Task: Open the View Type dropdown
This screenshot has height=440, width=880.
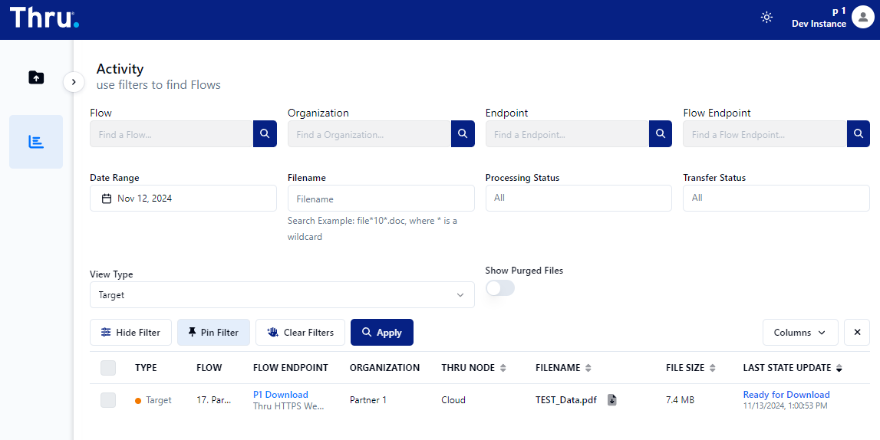Action: (282, 295)
